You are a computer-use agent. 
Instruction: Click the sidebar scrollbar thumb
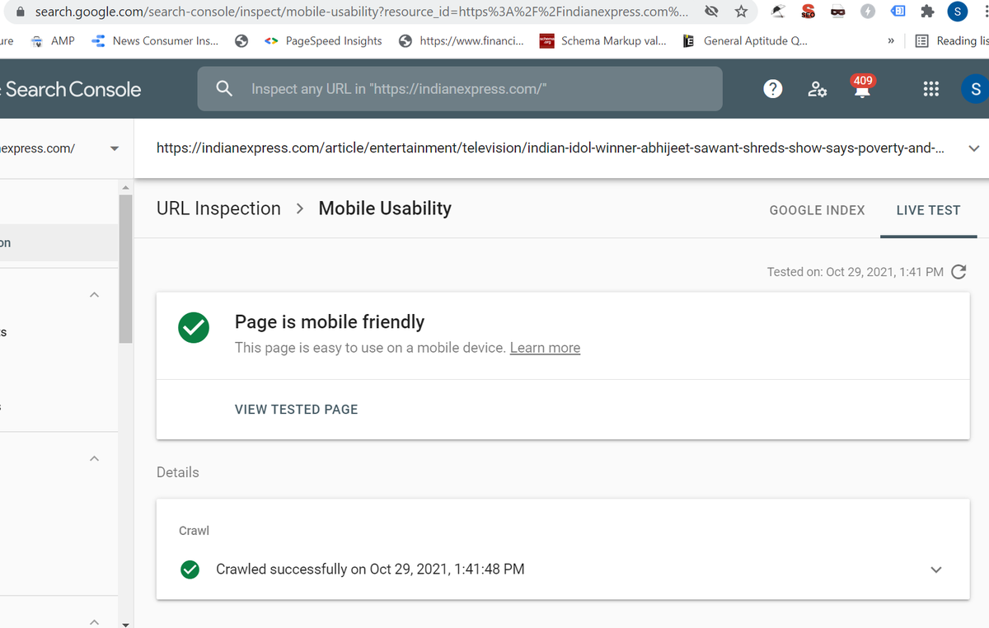(x=125, y=269)
